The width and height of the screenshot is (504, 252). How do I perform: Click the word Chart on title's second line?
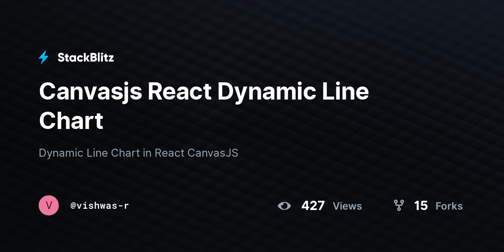(x=71, y=121)
